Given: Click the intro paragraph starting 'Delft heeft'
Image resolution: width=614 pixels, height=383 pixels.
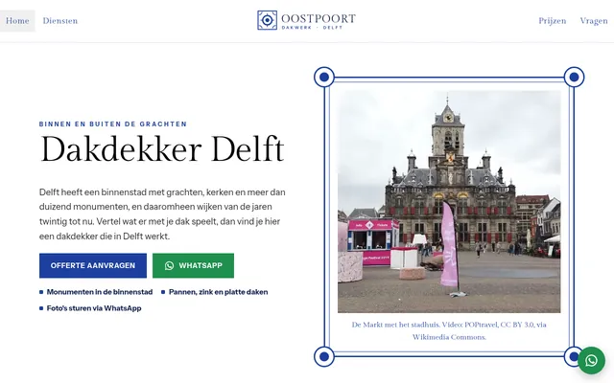Looking at the screenshot, I should tap(162, 214).
